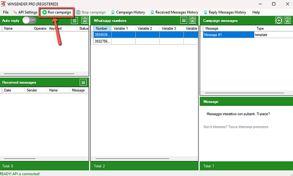Click Whatsapp numbers trash icon
The image size is (293, 176).
(192, 20)
